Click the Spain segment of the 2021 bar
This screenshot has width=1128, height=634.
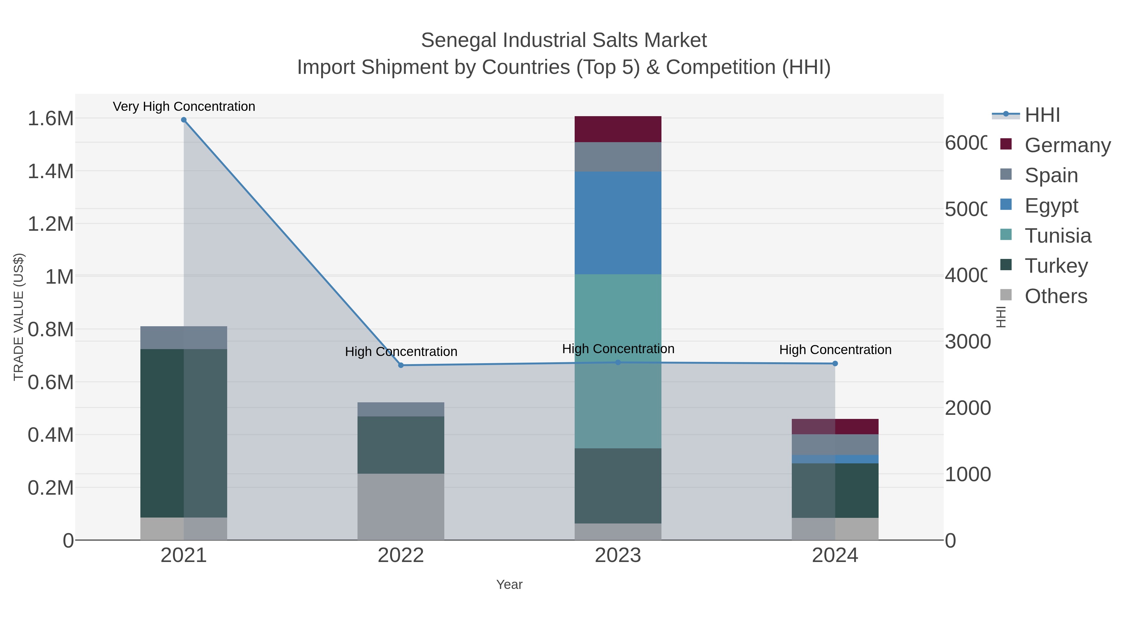pyautogui.click(x=184, y=338)
